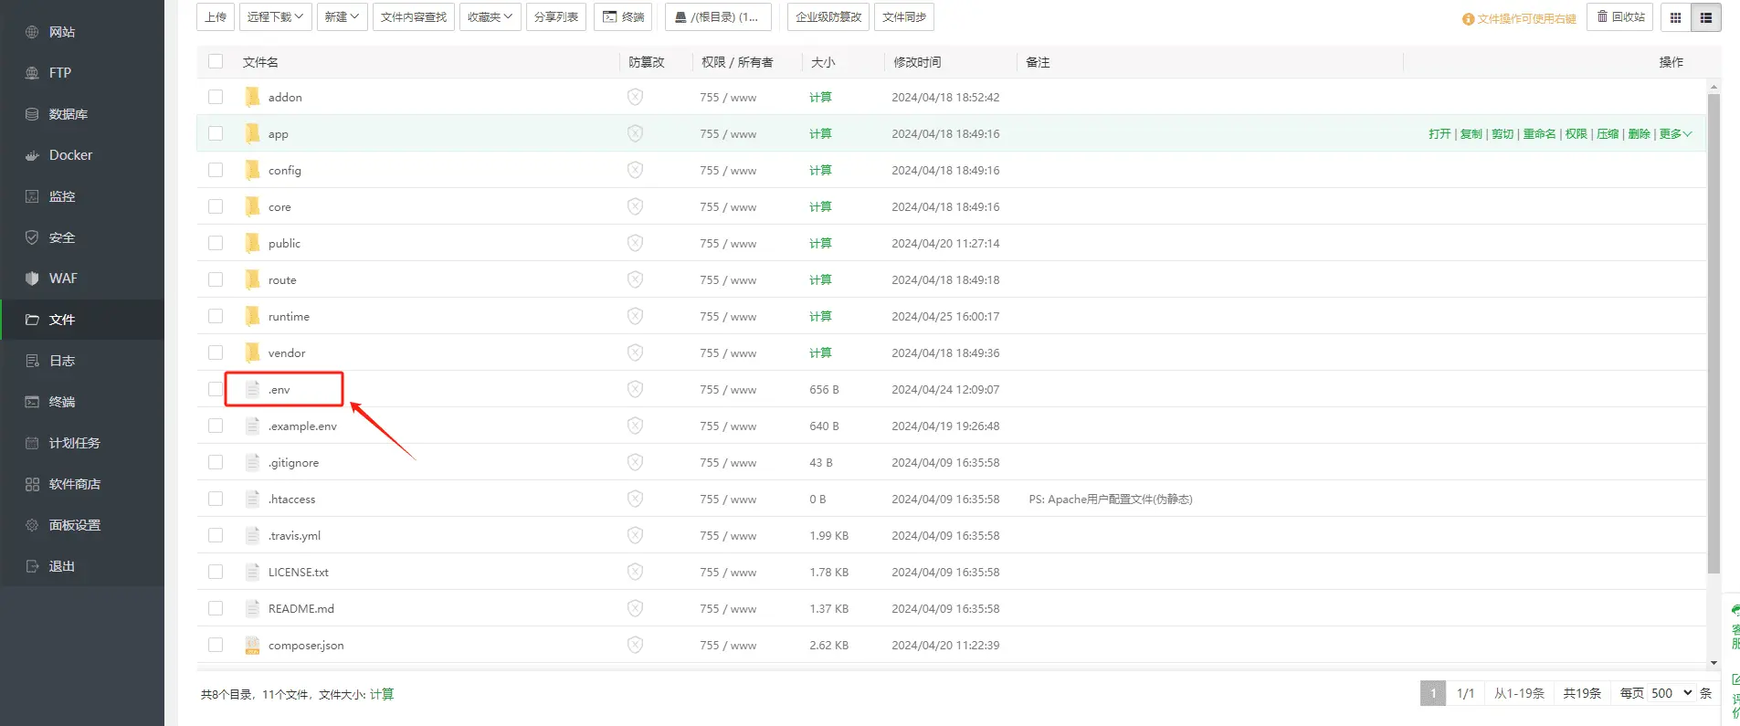The width and height of the screenshot is (1740, 726).
Task: Click the 上传 upload button
Action: [216, 17]
